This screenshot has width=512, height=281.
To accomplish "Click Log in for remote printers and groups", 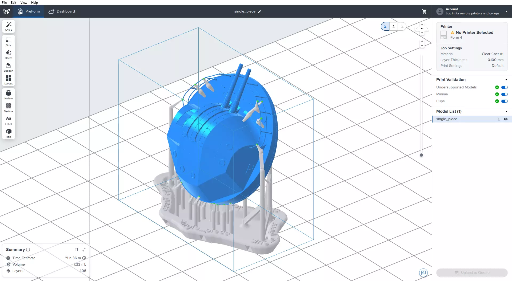I will [x=473, y=13].
